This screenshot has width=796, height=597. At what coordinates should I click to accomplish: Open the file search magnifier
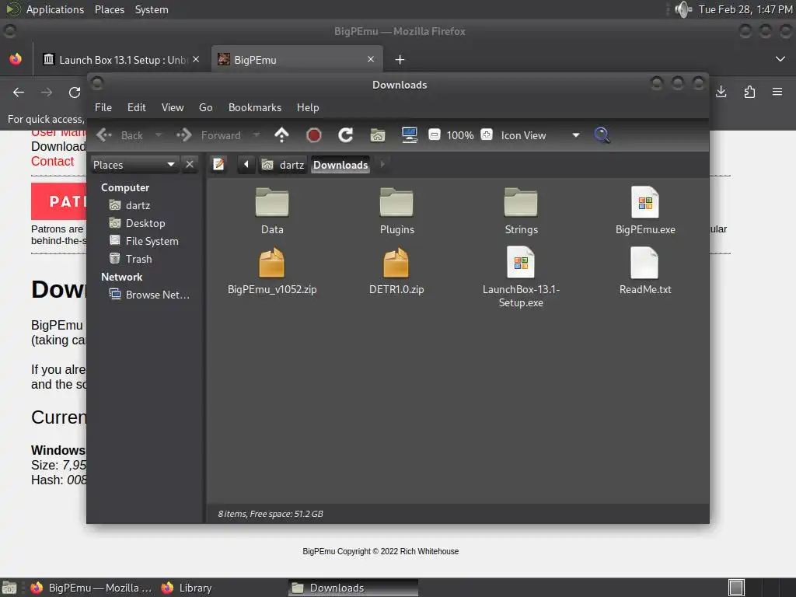(x=602, y=135)
